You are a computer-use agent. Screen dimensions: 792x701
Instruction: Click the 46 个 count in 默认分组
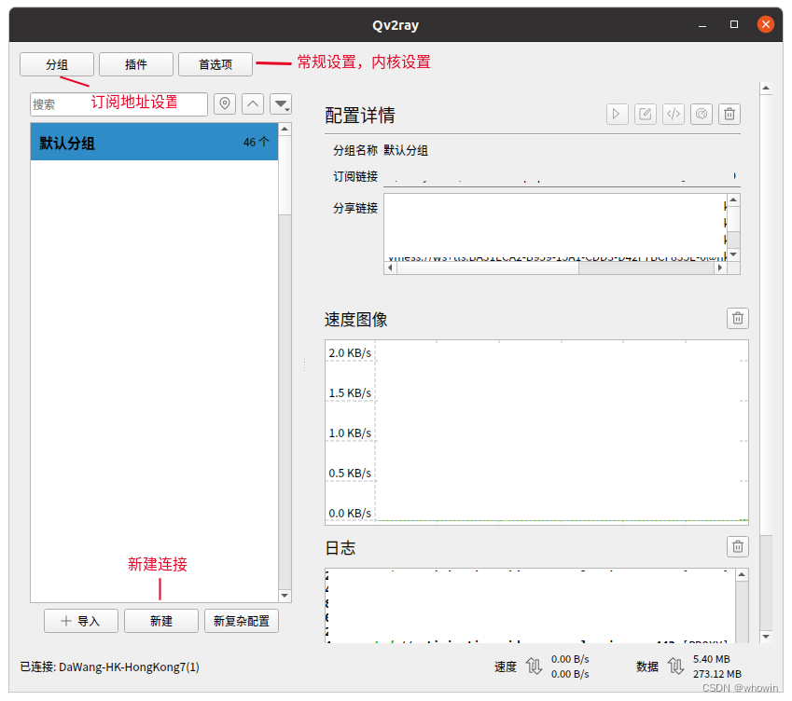tap(257, 143)
